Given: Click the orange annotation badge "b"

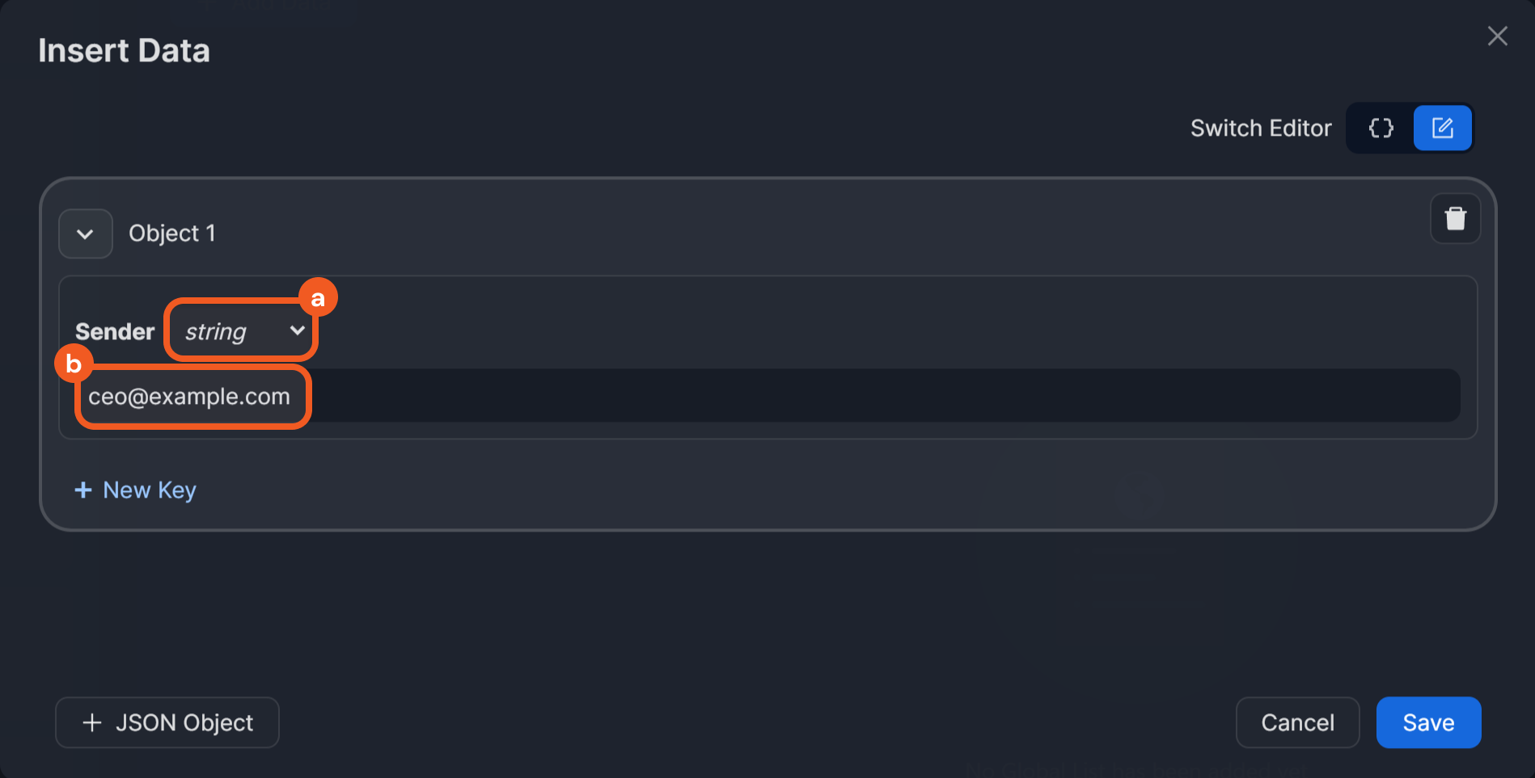Looking at the screenshot, I should pos(74,364).
